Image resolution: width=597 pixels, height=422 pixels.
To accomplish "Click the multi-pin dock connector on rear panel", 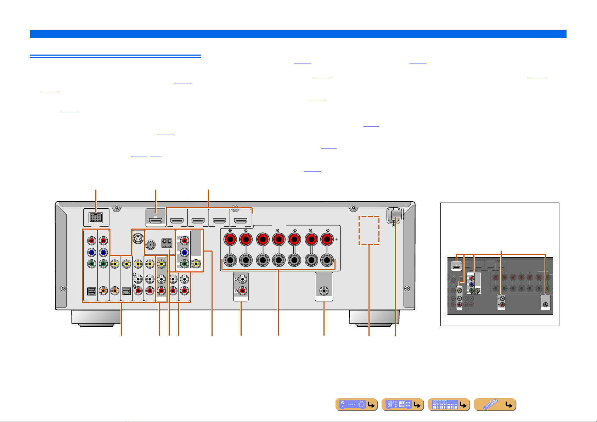I will (96, 218).
